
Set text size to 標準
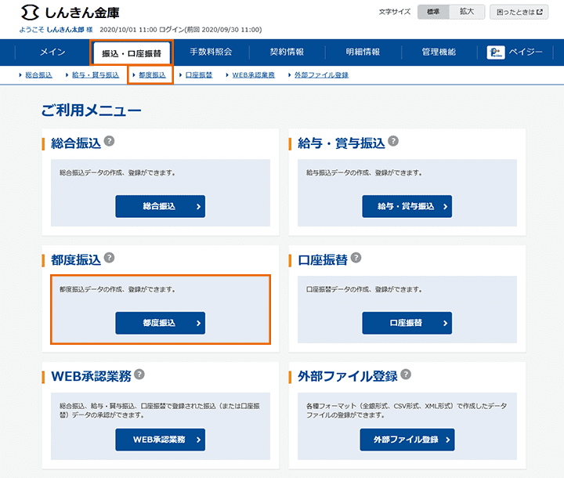click(433, 12)
